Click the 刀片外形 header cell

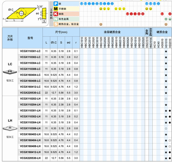click(10, 38)
